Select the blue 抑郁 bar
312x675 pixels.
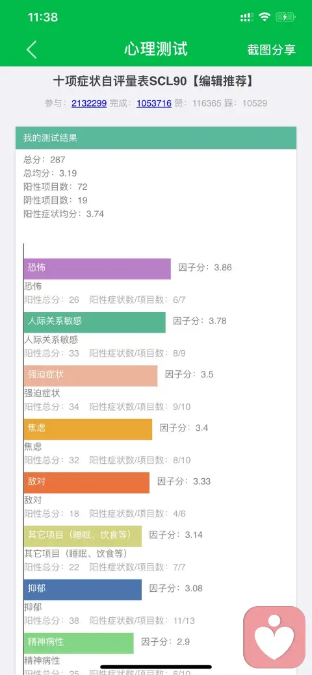tap(83, 589)
